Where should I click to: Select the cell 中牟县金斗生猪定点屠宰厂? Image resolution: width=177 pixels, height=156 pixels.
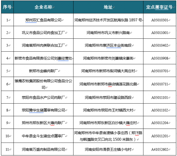(44, 136)
